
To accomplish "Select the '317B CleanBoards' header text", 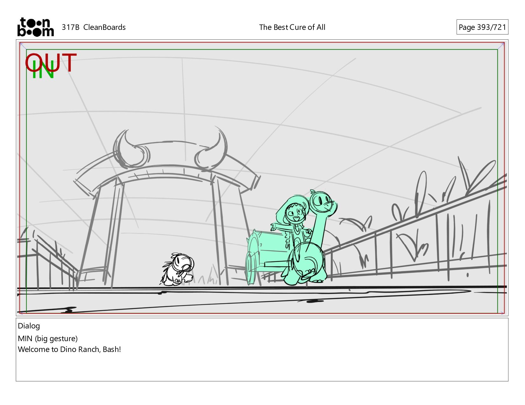I will pos(94,27).
